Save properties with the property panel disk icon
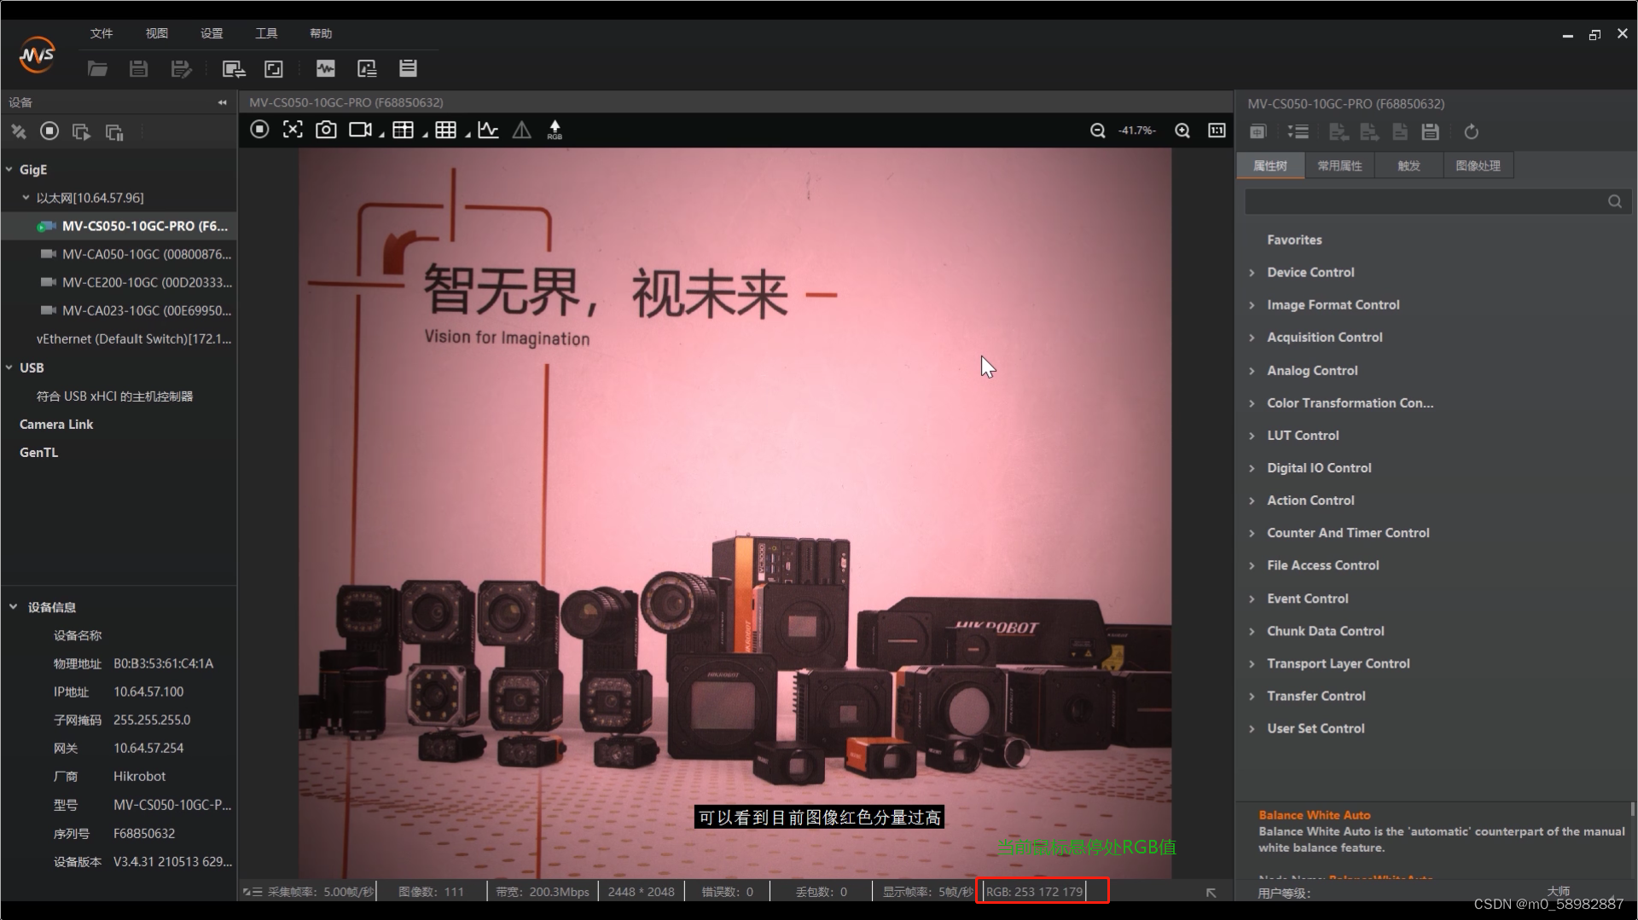Screen dimensions: 1638x920 1431,131
